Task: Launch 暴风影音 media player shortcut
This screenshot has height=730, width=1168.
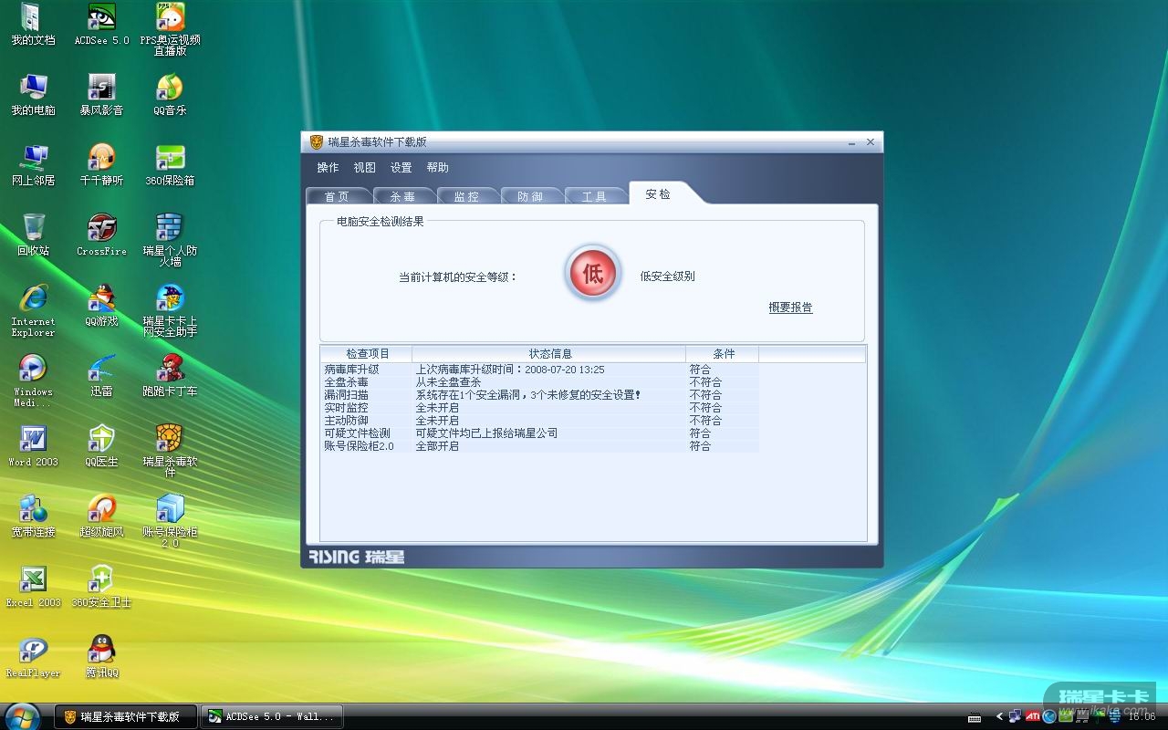Action: pos(101,95)
